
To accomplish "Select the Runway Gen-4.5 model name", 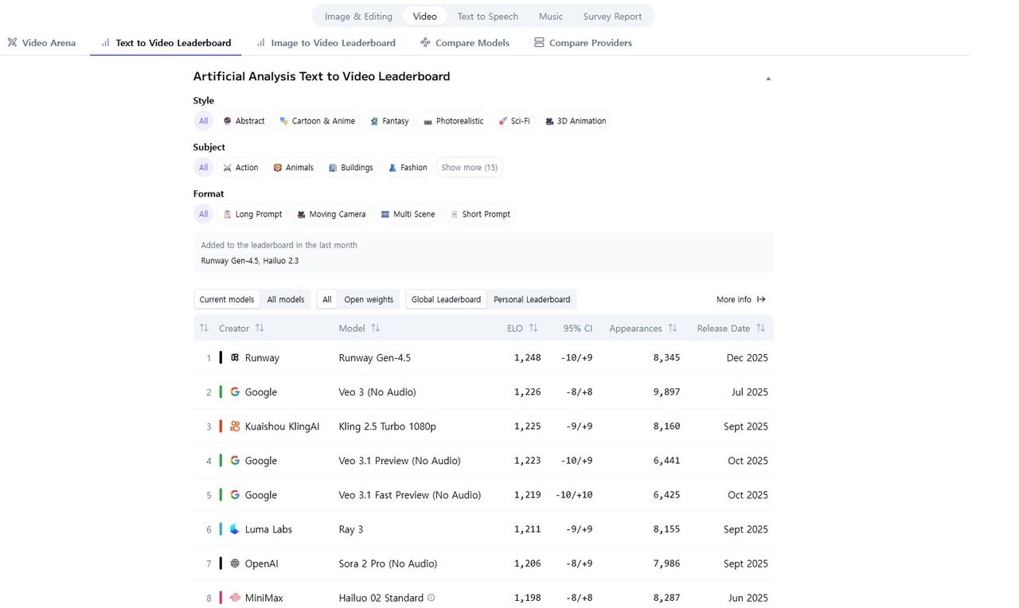I will point(375,358).
